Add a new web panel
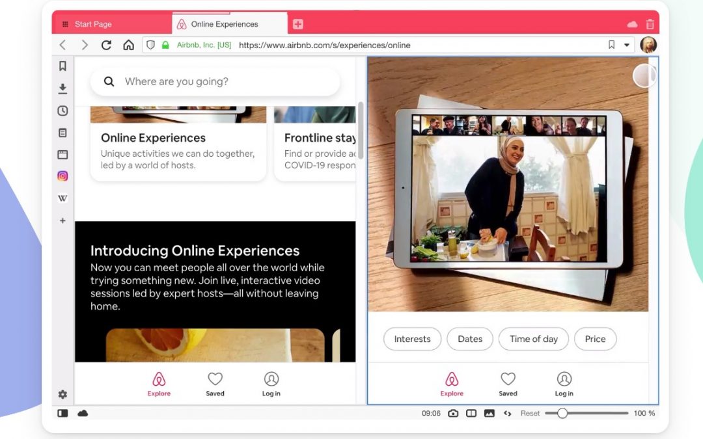Screen dimensions: 703x439 (x=62, y=220)
